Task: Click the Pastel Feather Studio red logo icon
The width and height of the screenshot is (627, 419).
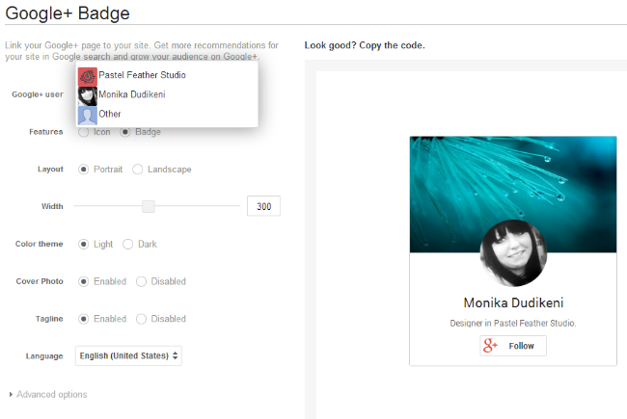Action: tap(87, 76)
